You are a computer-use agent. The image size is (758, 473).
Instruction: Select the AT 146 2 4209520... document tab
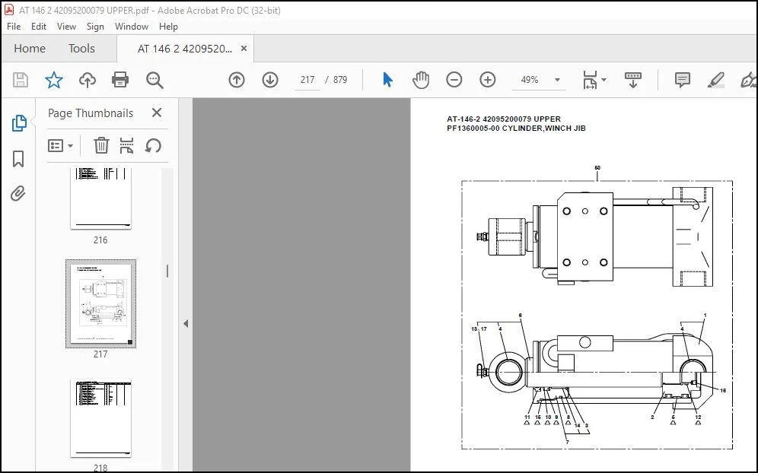coord(185,49)
